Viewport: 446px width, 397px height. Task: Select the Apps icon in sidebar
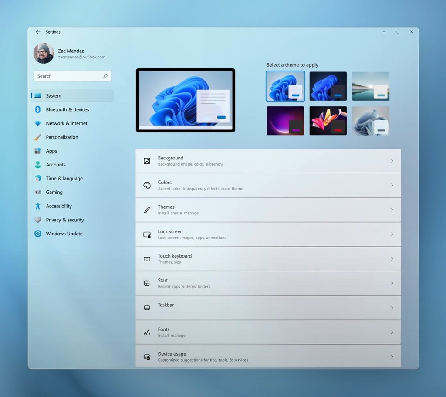[x=39, y=151]
